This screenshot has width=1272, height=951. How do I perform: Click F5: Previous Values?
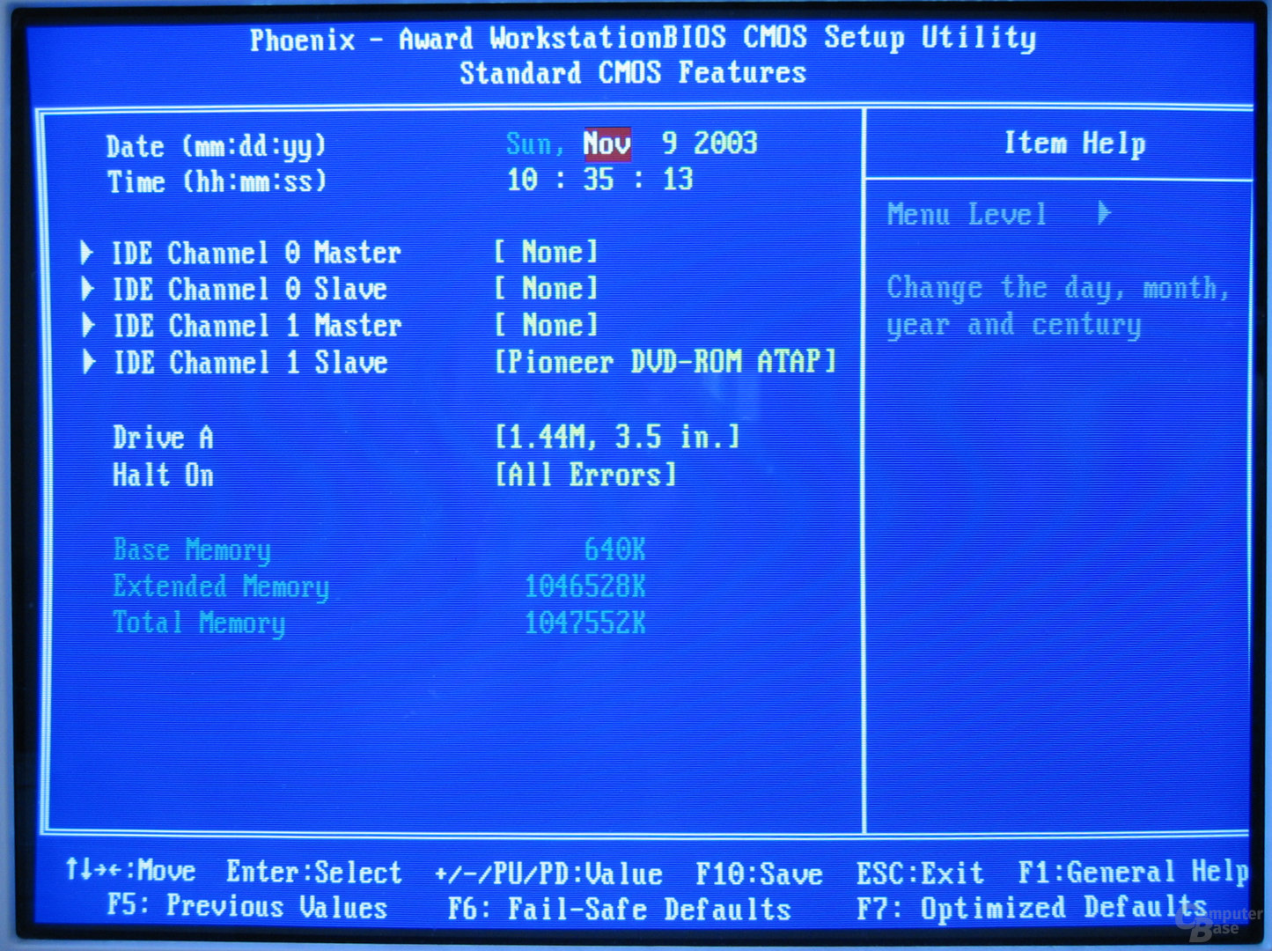pos(247,906)
